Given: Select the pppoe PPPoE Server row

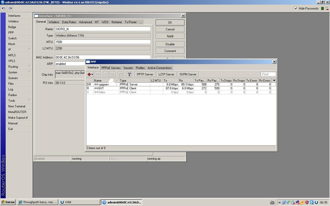Looking at the screenshot, I should pyautogui.click(x=181, y=84).
